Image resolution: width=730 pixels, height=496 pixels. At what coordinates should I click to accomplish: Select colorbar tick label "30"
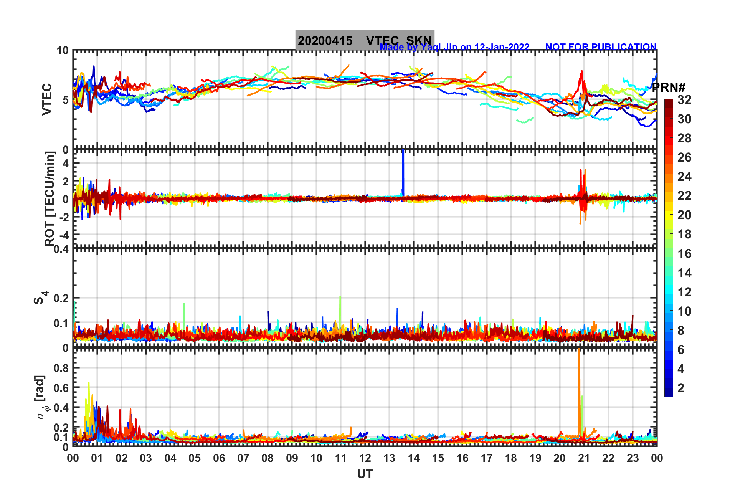684,119
